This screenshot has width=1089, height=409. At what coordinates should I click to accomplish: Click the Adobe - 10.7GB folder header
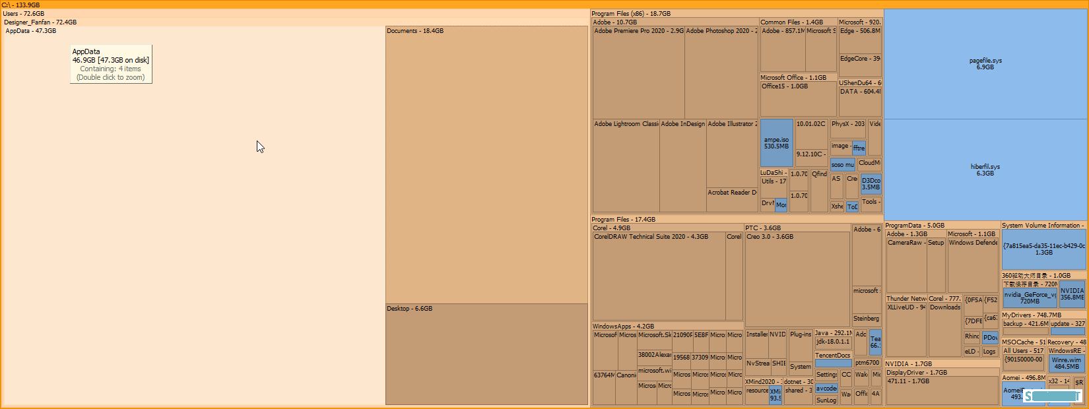tap(675, 22)
